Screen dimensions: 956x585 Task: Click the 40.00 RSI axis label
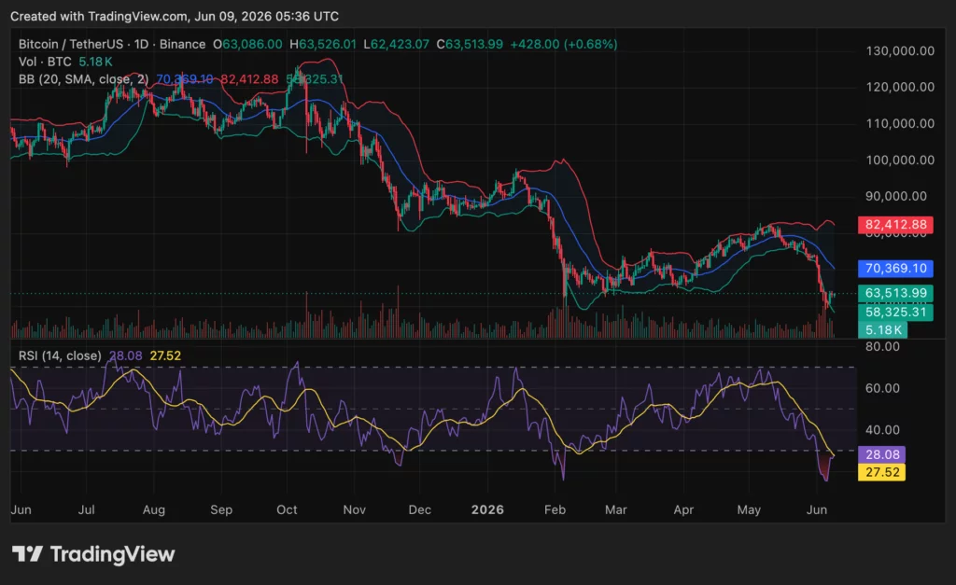click(x=882, y=429)
